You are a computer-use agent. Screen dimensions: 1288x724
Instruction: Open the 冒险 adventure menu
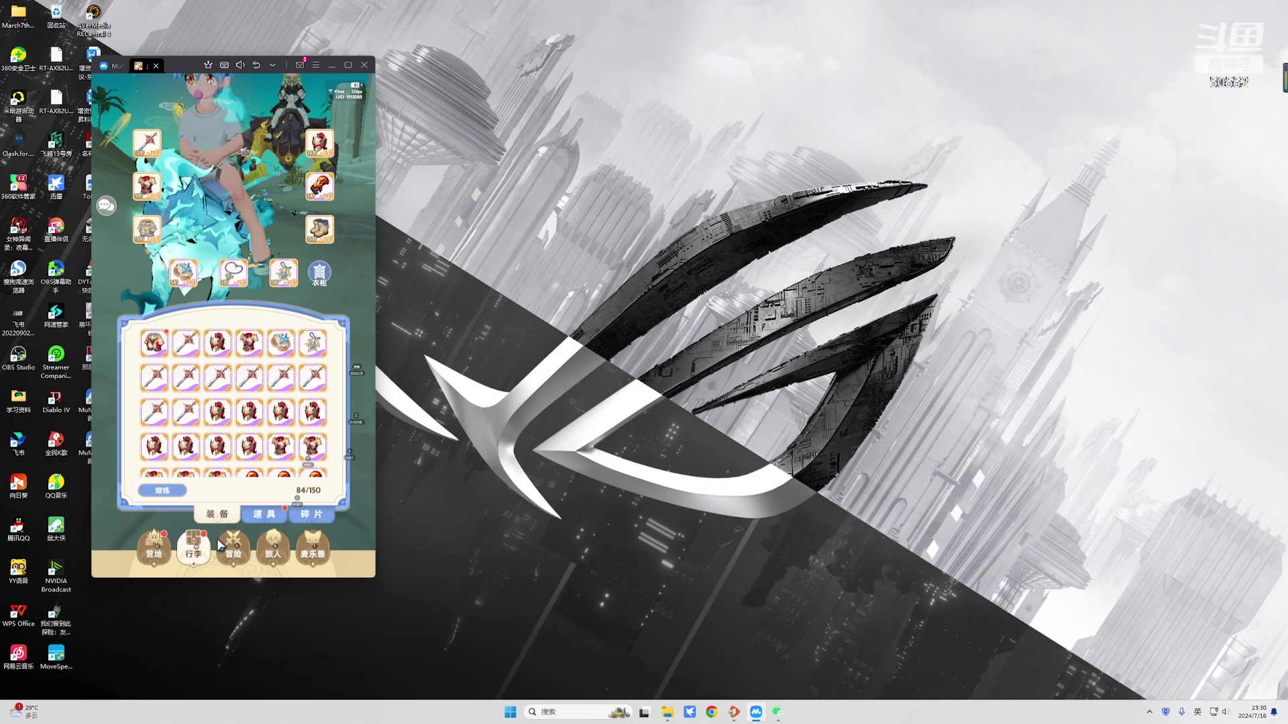tap(233, 546)
